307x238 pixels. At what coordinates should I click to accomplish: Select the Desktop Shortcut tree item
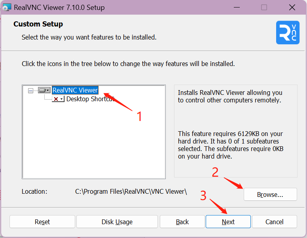tap(90, 99)
